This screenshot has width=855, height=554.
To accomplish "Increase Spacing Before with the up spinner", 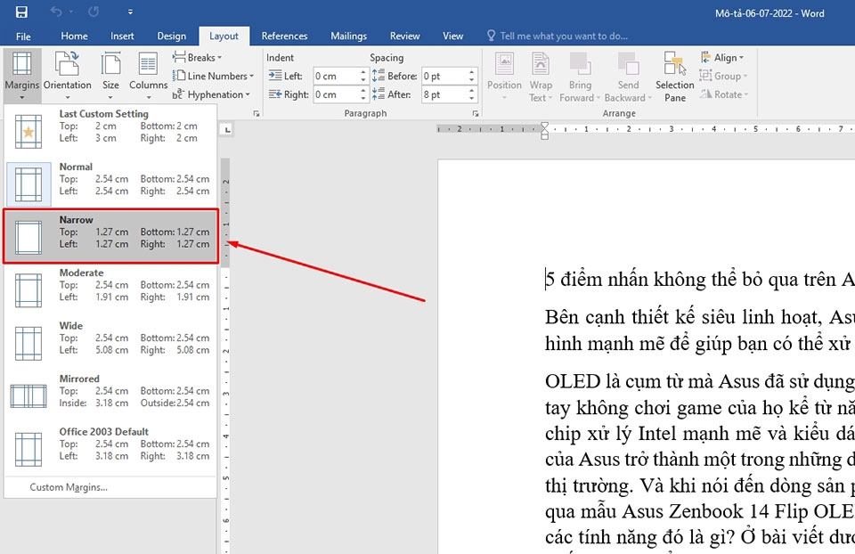I will coord(472,72).
